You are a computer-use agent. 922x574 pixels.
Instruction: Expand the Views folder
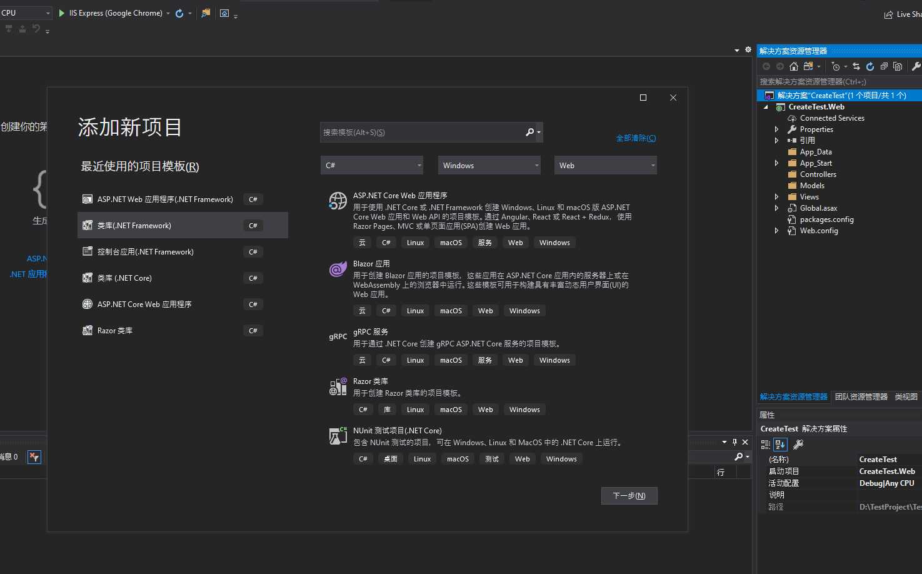(x=777, y=197)
